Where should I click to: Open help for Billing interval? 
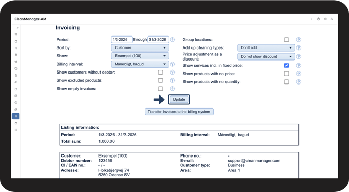tap(172, 64)
